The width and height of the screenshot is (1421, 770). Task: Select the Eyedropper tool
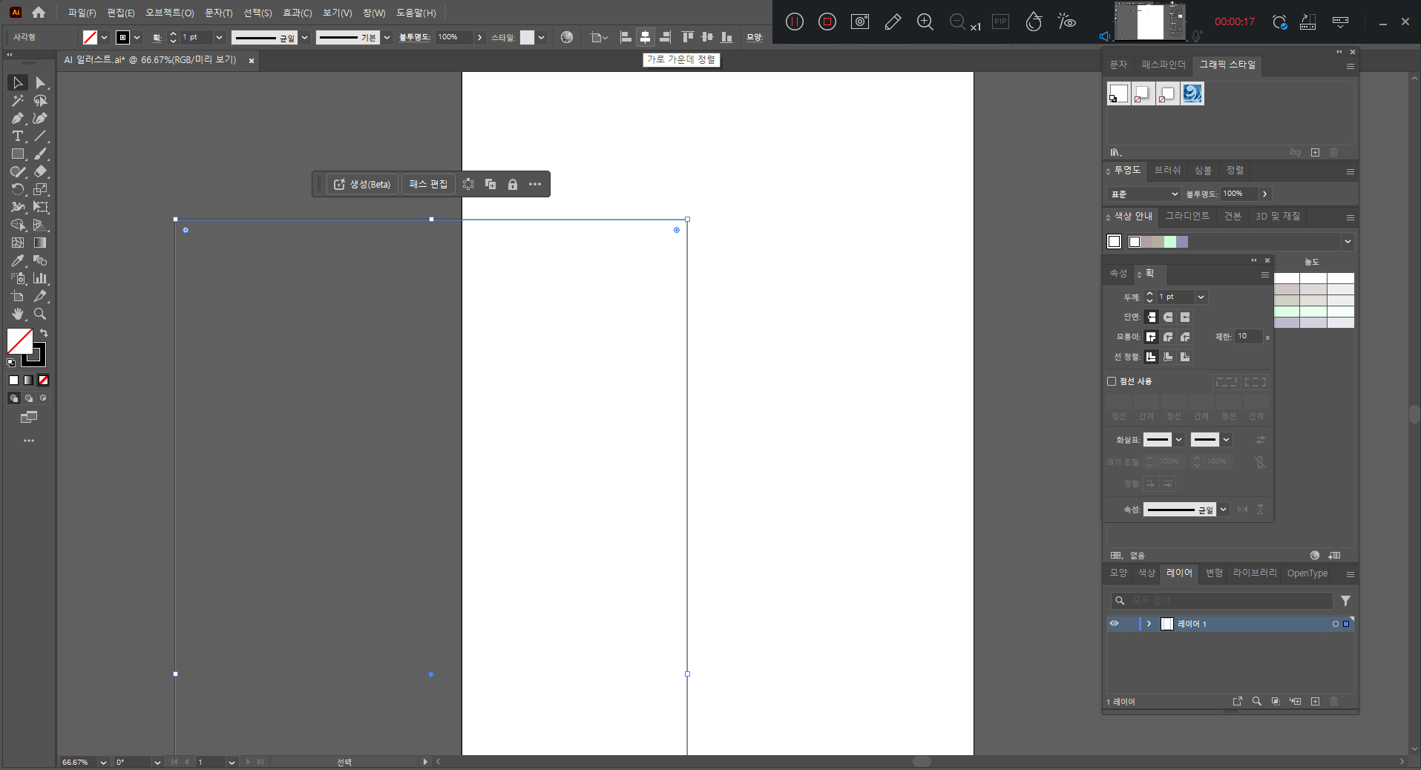(x=18, y=260)
